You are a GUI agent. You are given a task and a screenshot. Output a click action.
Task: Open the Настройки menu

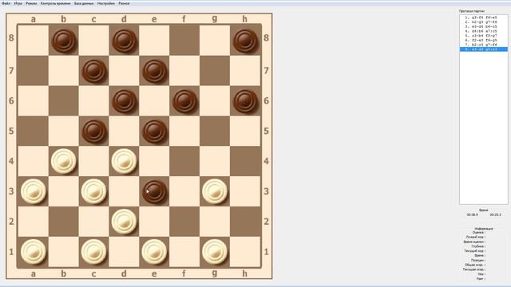point(106,3)
